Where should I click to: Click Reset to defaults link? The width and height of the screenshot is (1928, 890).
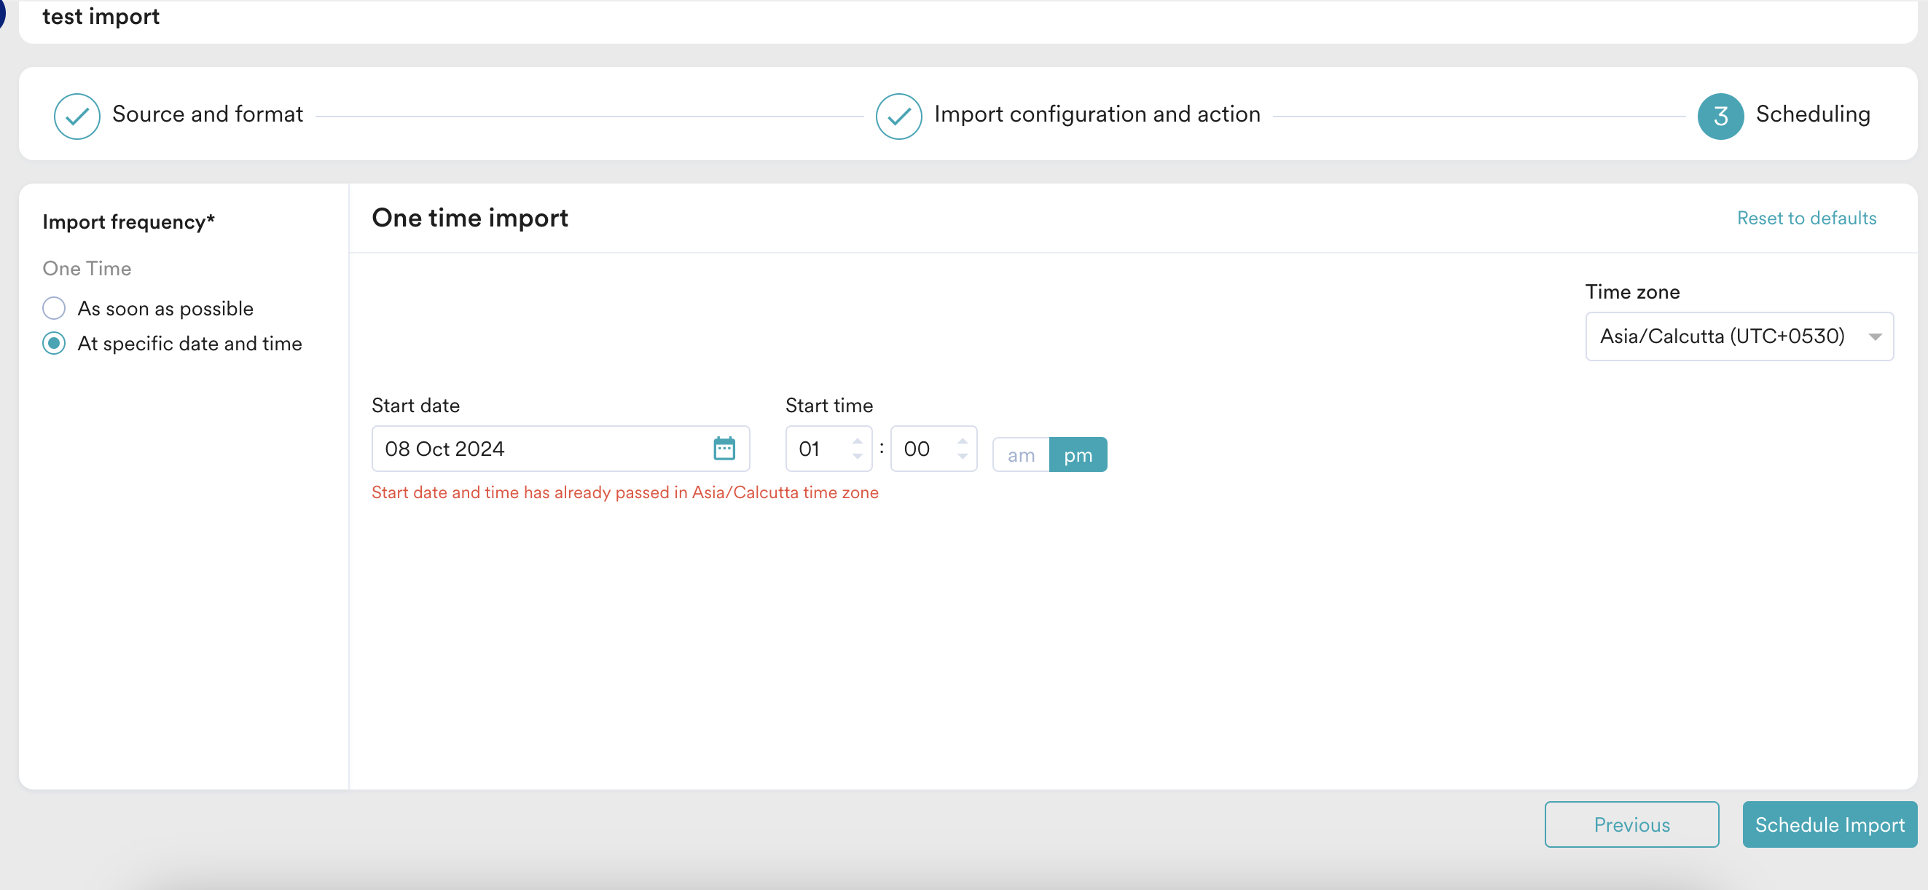pyautogui.click(x=1806, y=218)
